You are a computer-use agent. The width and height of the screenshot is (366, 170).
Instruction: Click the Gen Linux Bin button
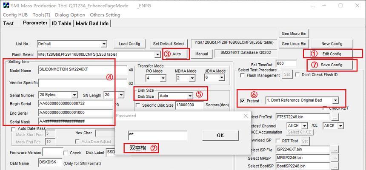coord(294,44)
